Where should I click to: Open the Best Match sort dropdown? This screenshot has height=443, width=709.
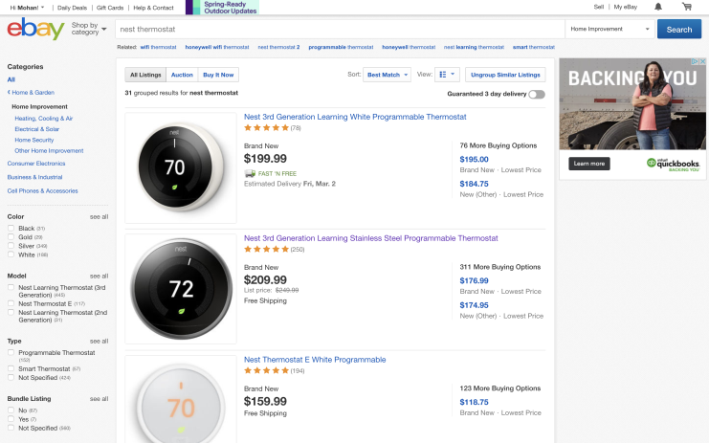point(388,75)
